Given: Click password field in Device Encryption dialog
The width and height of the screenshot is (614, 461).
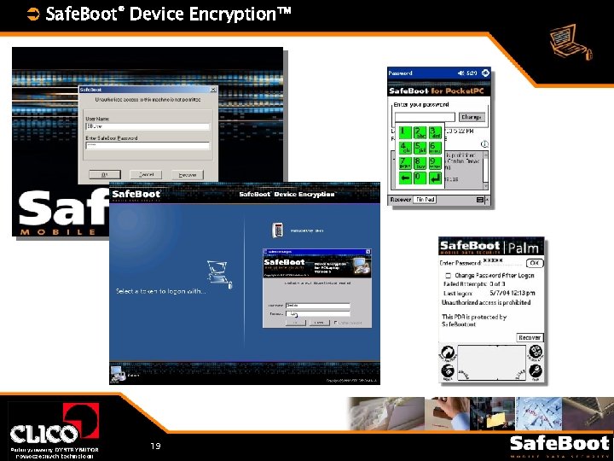Looking at the screenshot, I should pyautogui.click(x=317, y=313).
